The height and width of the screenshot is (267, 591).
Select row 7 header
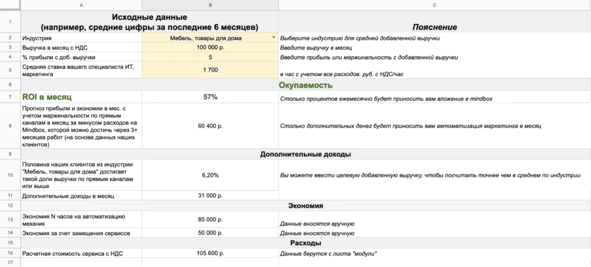pyautogui.click(x=10, y=97)
